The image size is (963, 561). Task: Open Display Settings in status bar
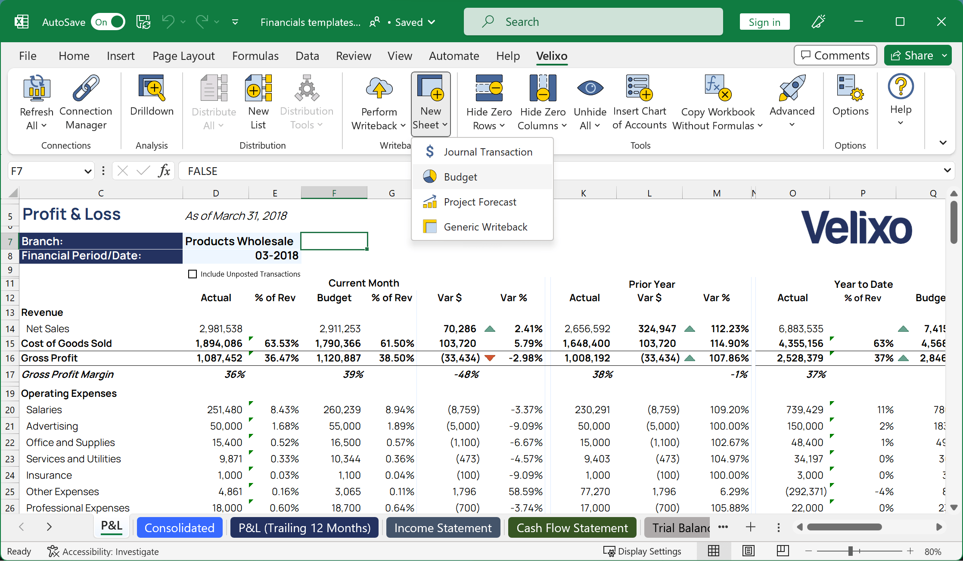click(642, 552)
